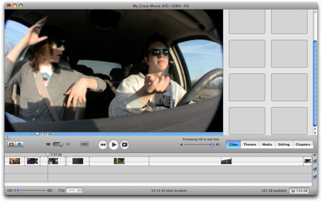
Task: Toggle the video track audio checkbox
Action: click(315, 161)
